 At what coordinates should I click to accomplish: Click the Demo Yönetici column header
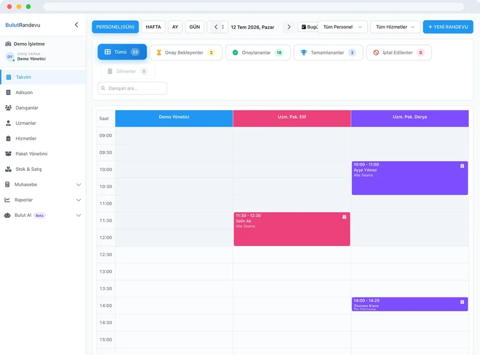(x=174, y=118)
